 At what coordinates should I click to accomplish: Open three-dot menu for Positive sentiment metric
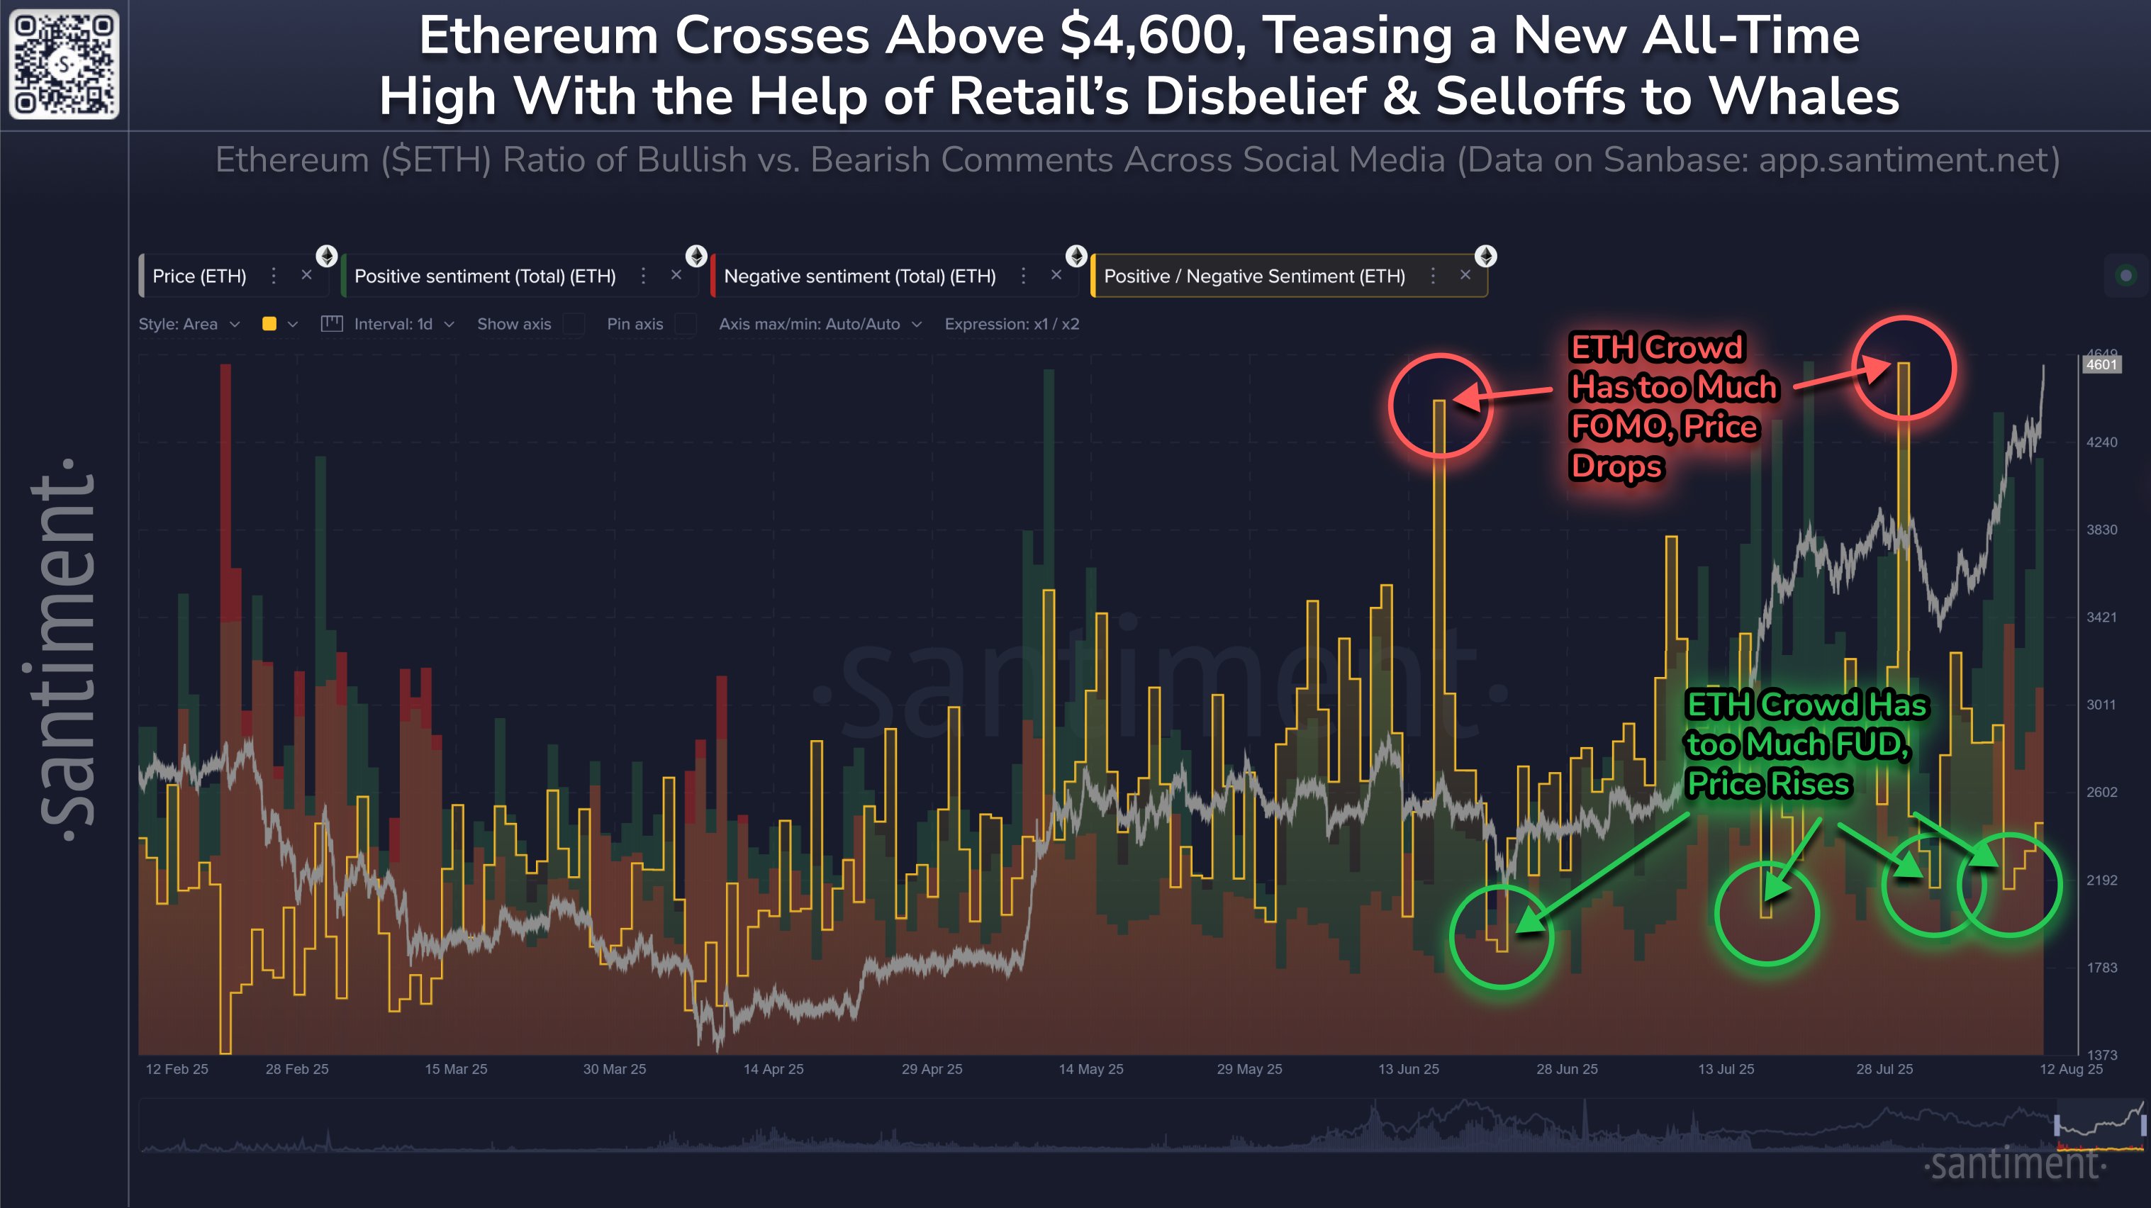coord(643,276)
